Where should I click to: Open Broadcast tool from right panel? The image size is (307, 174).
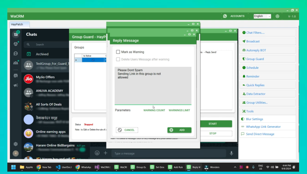pos(253,42)
